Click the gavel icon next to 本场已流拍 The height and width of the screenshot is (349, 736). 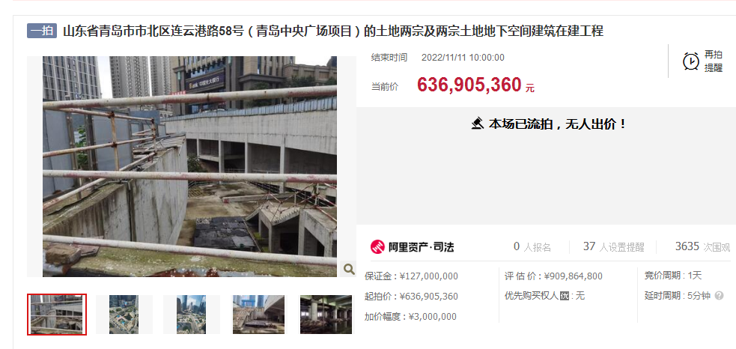coord(478,124)
